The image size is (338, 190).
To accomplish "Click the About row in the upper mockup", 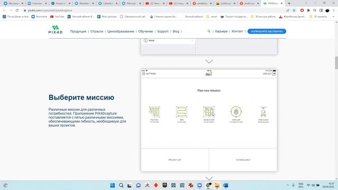I will (x=168, y=41).
